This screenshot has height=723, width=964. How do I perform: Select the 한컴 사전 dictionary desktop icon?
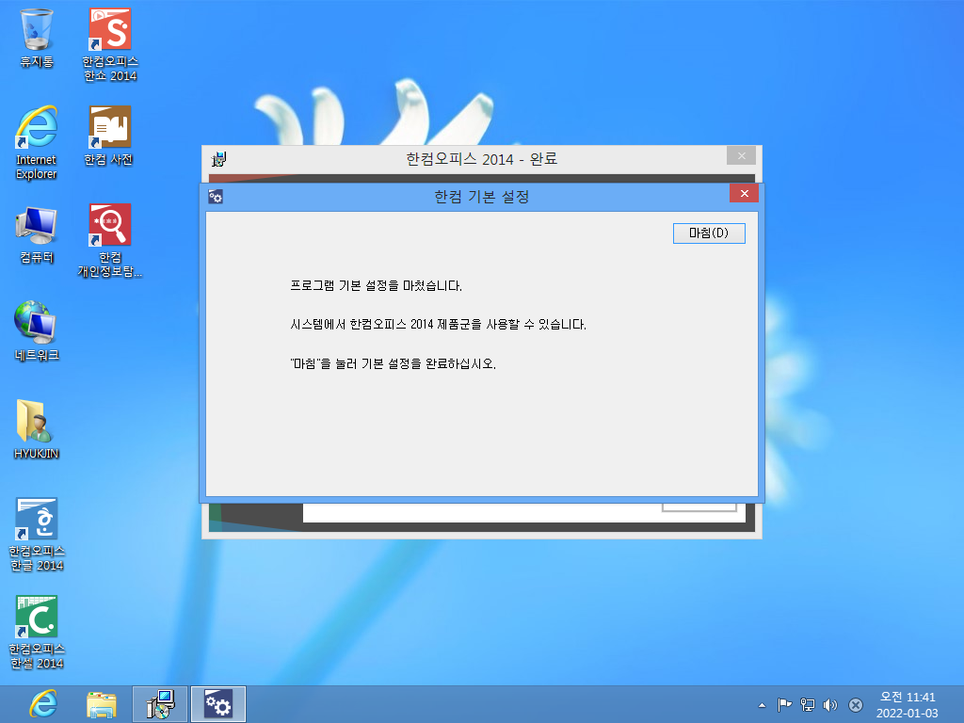[x=109, y=136]
